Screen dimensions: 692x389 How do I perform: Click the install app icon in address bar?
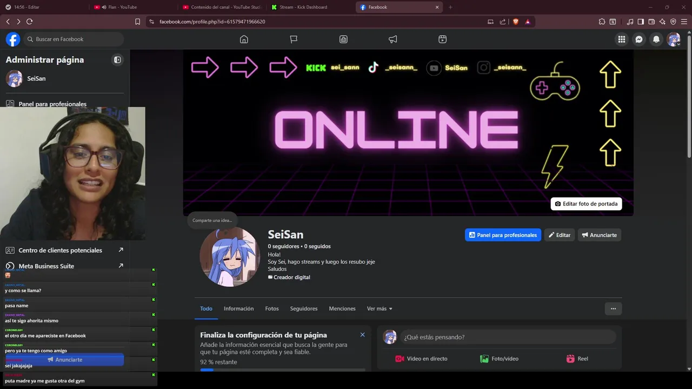coord(490,22)
